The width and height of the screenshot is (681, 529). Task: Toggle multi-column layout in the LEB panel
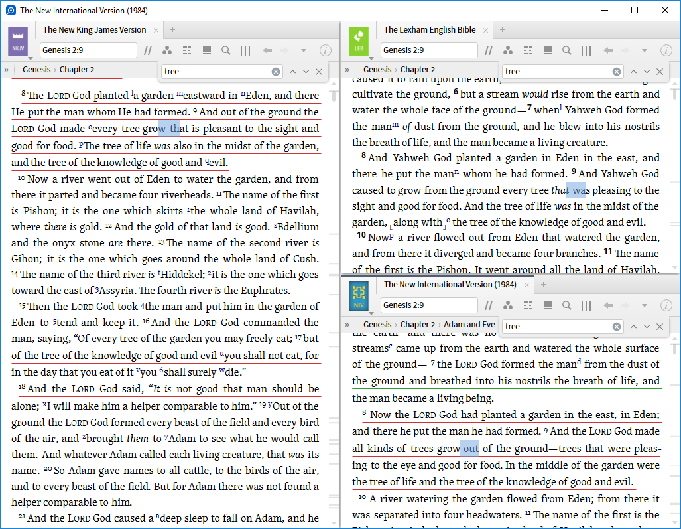tap(586, 50)
